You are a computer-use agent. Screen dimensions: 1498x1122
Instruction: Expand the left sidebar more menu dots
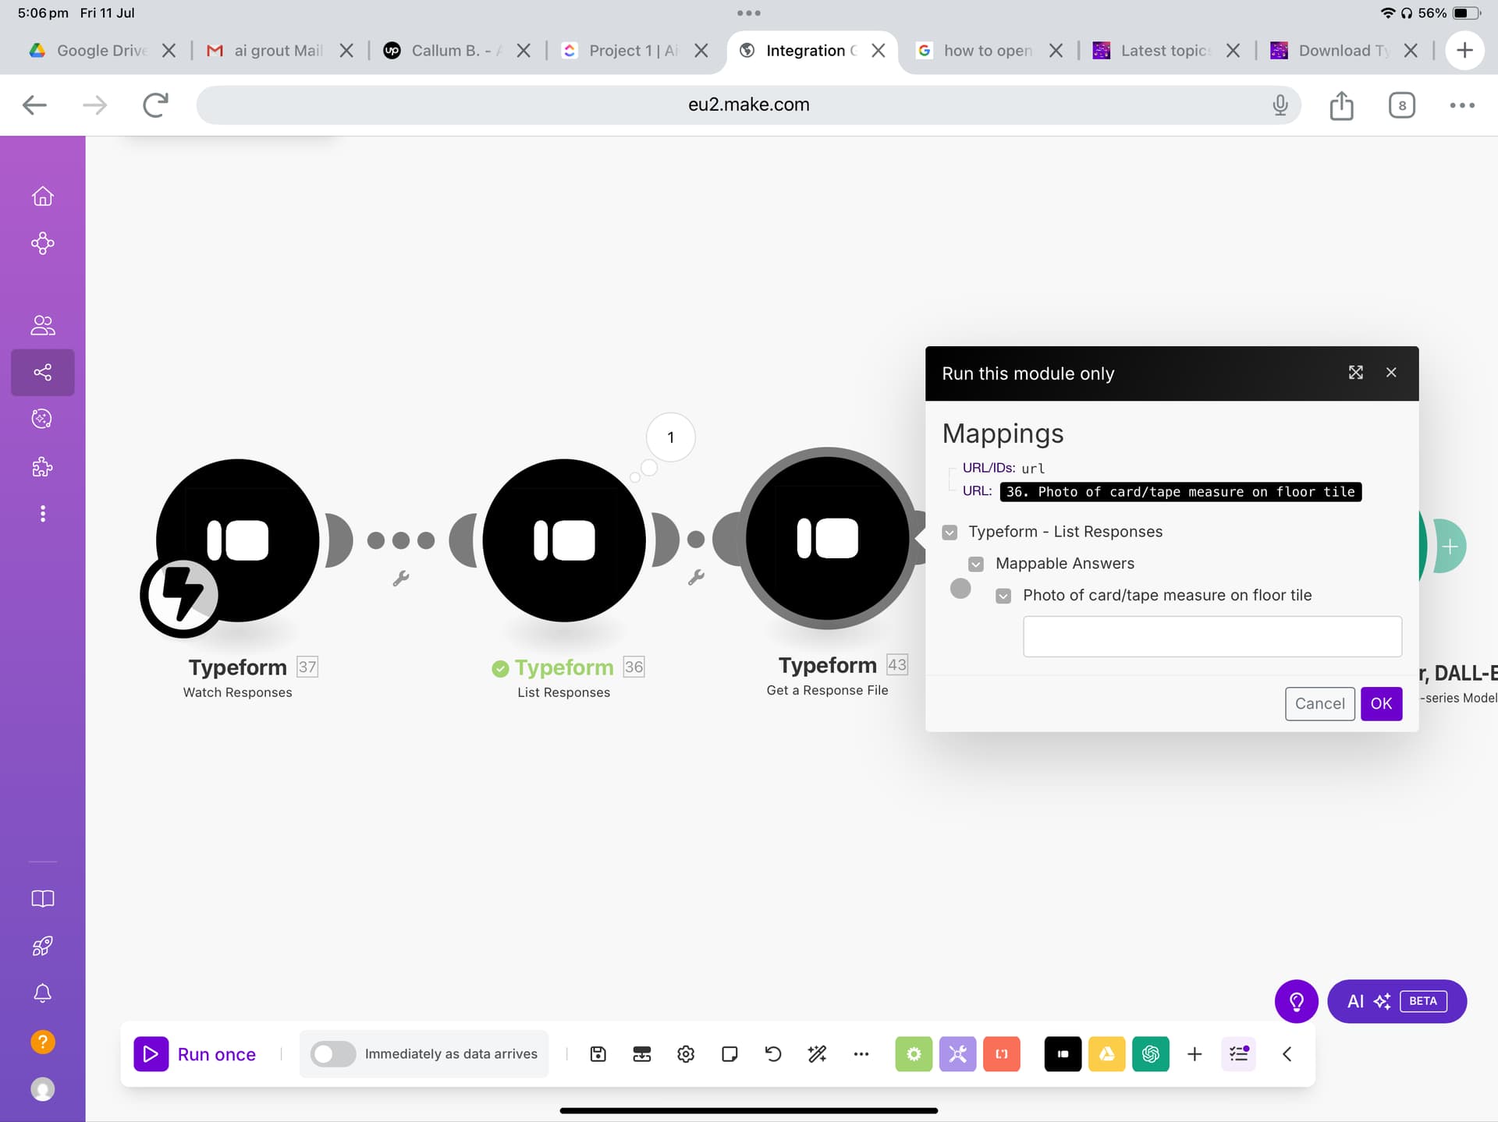tap(43, 514)
